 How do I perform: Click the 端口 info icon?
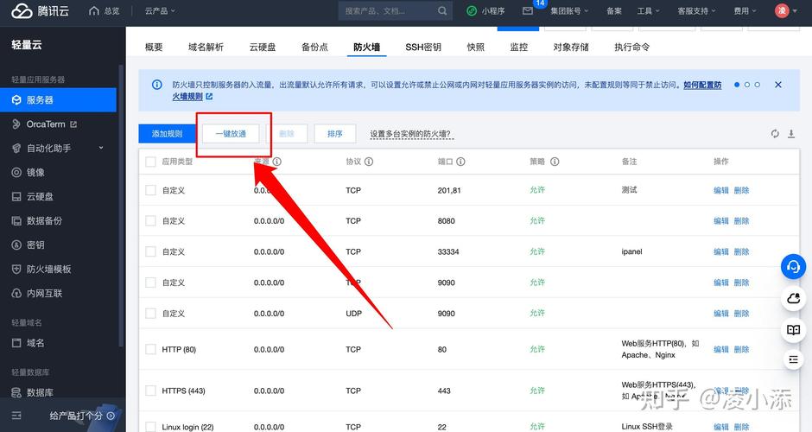(460, 162)
